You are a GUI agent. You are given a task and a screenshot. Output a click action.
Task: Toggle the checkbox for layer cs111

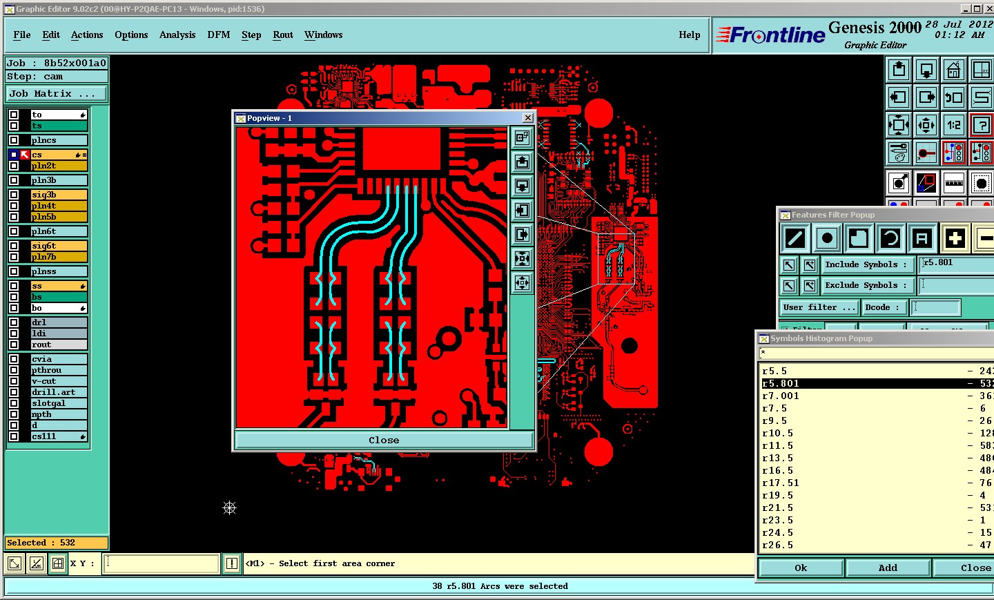(x=14, y=436)
